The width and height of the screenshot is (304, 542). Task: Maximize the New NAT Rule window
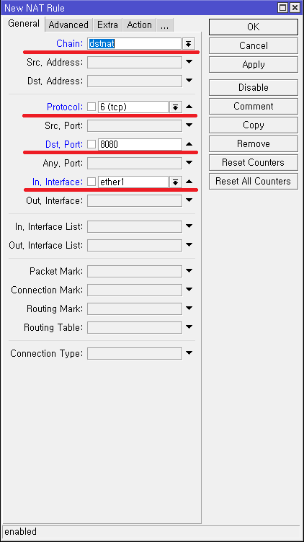pyautogui.click(x=283, y=8)
